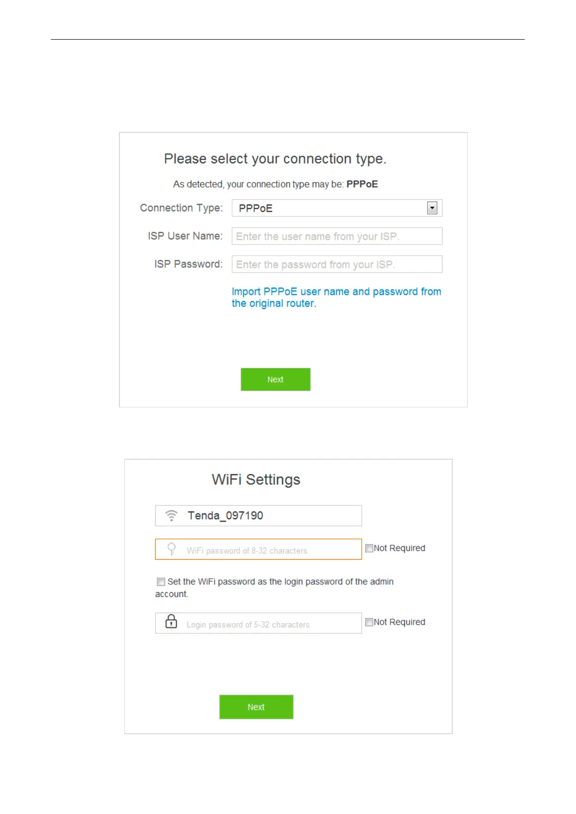
Task: Click Next in the WiFi Settings panel
Action: pos(256,707)
